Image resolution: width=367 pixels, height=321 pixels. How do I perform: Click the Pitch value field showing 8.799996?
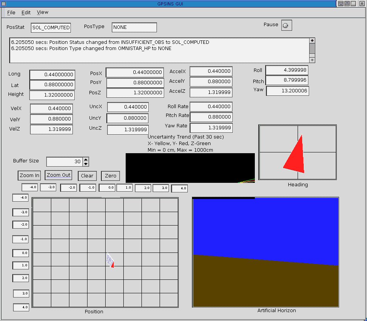click(287, 80)
